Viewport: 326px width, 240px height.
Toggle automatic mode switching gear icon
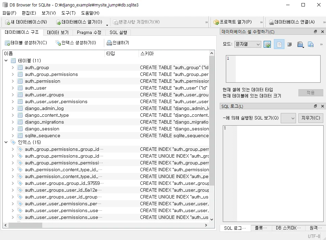point(267,44)
